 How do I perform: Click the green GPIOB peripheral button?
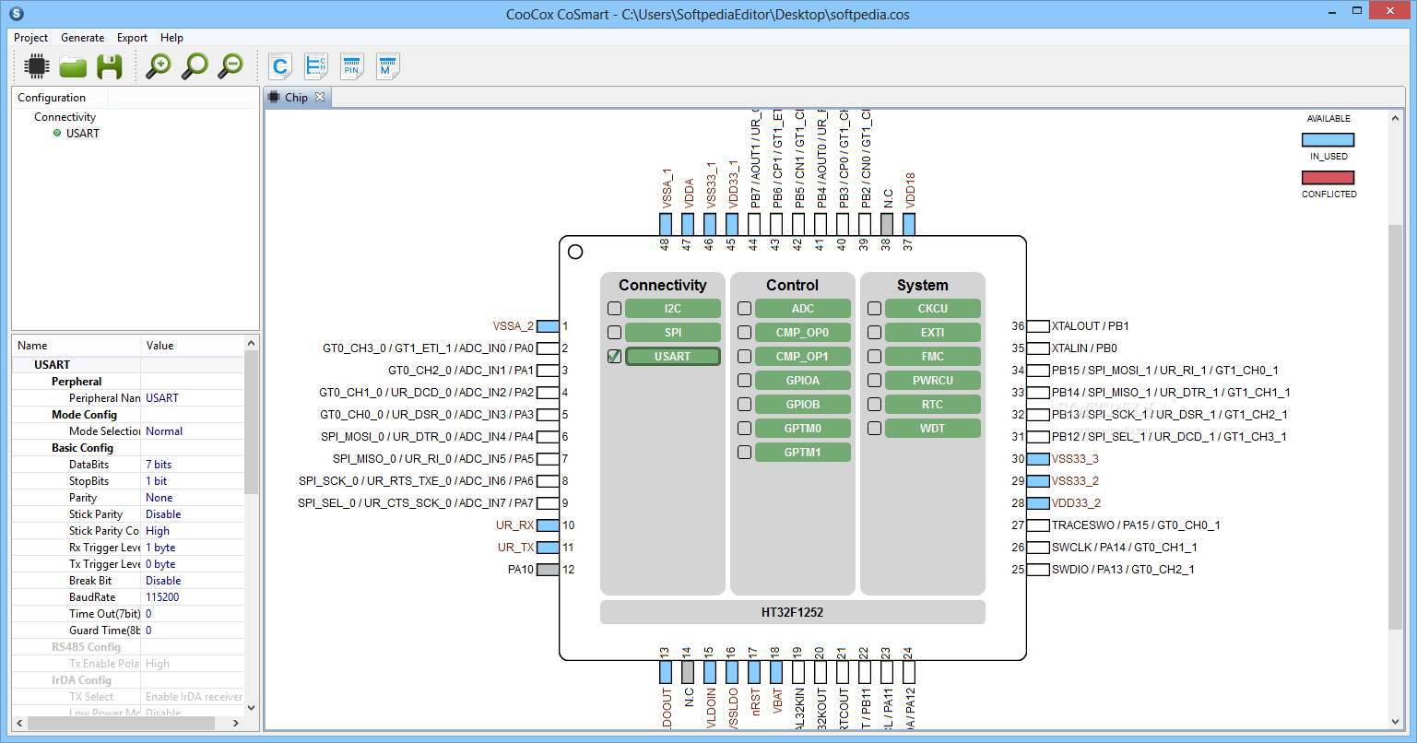pyautogui.click(x=802, y=405)
